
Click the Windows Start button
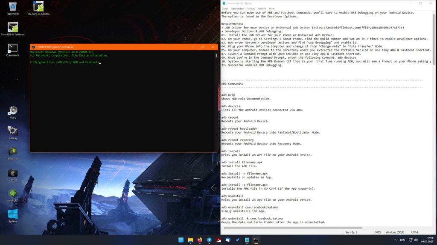pyautogui.click(x=181, y=240)
